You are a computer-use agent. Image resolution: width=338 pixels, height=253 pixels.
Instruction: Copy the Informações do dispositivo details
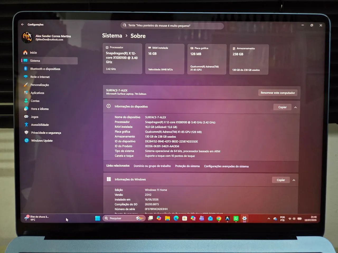(282, 107)
